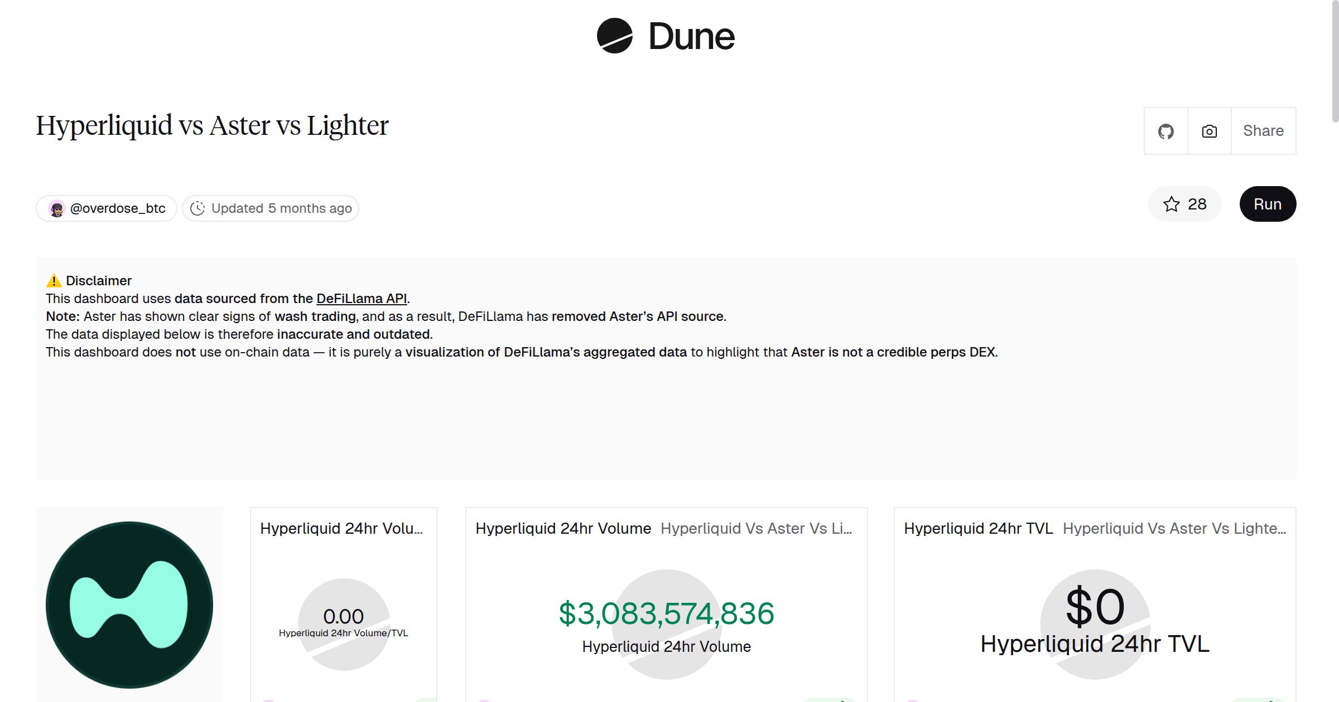Open the DeFiLlama API link
This screenshot has height=702, width=1339.
click(x=361, y=299)
